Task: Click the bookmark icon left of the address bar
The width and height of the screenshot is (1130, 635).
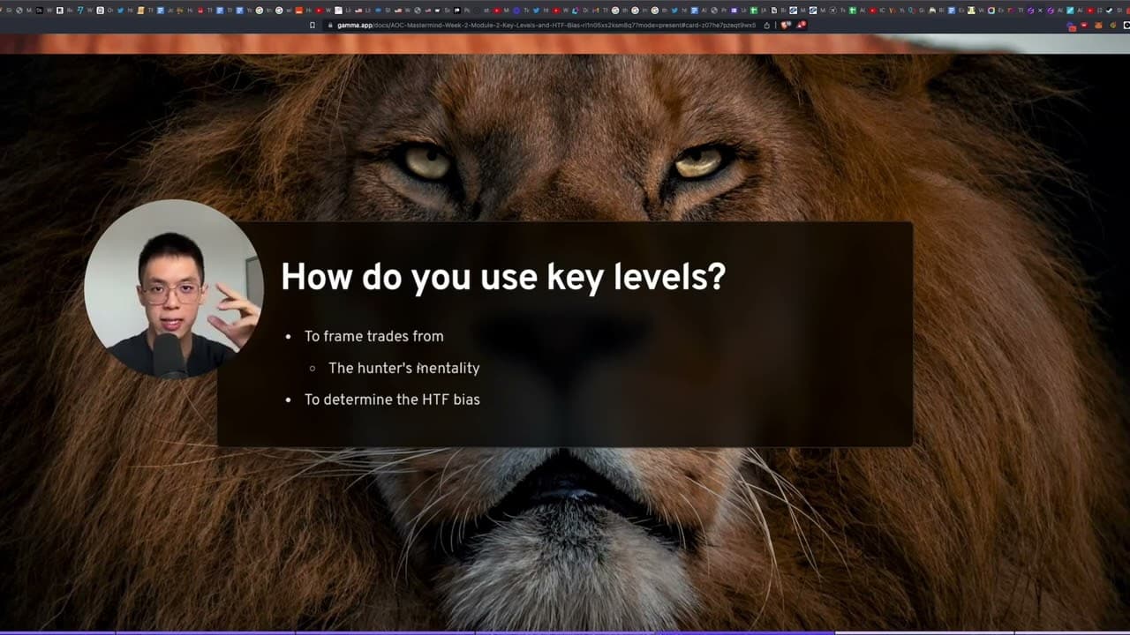Action: pos(312,25)
